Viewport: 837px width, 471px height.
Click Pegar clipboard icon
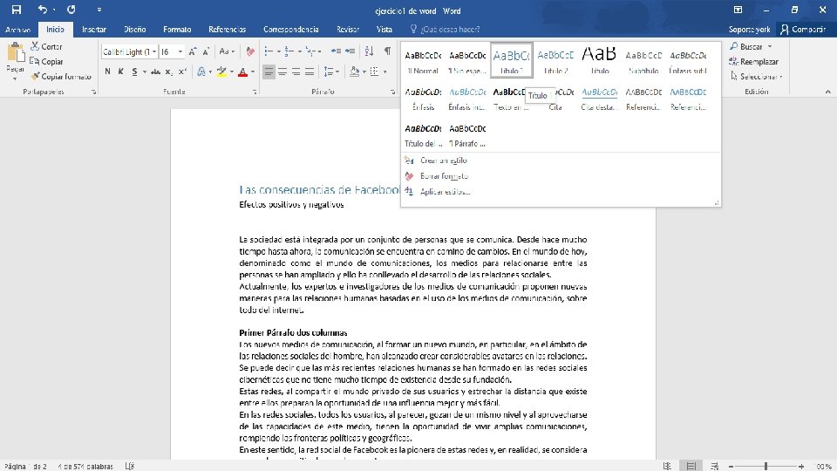[16, 53]
